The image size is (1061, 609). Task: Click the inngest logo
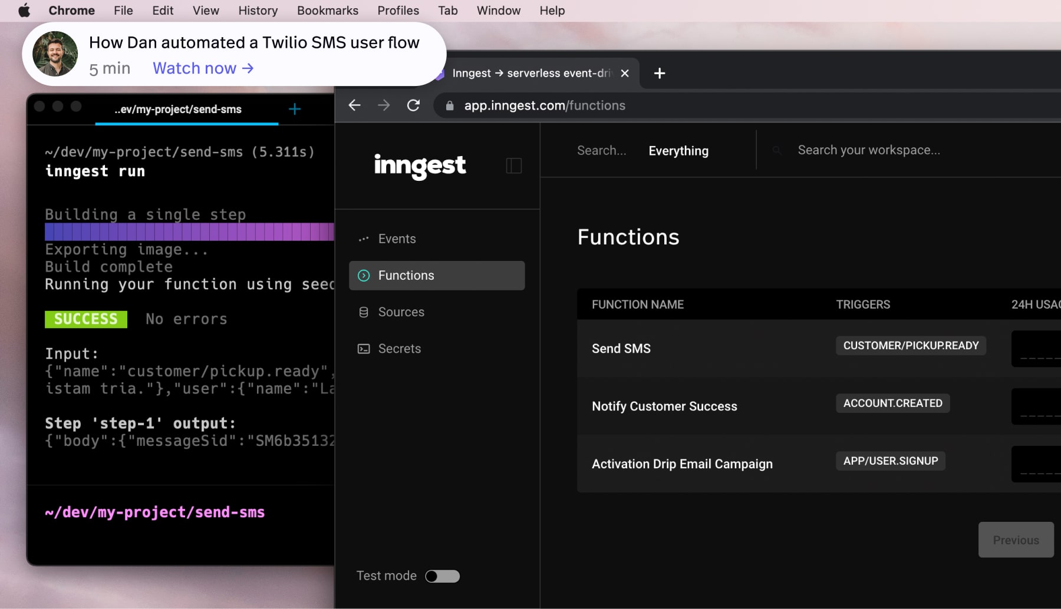click(x=420, y=166)
